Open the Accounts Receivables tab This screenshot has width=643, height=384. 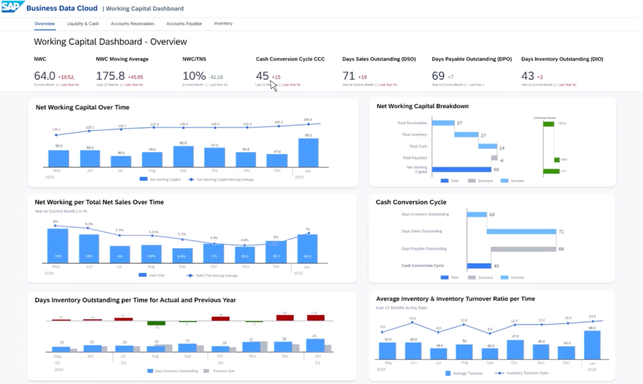click(133, 24)
